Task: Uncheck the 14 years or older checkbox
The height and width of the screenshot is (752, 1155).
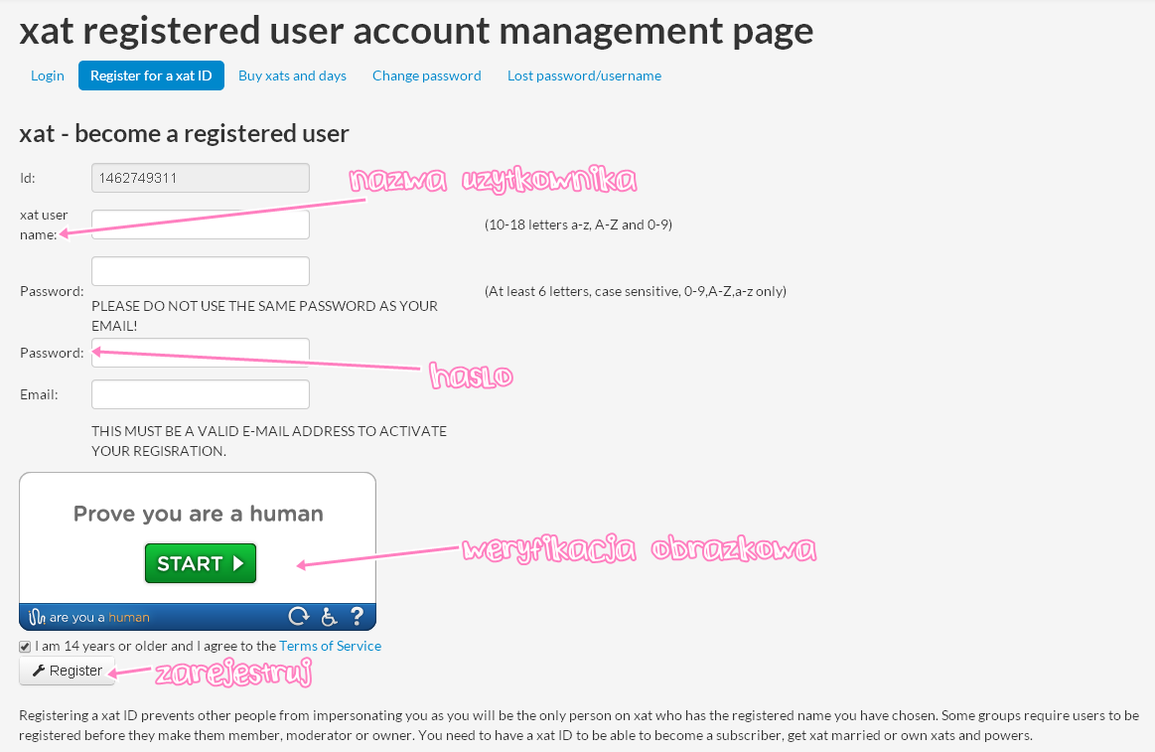Action: click(x=25, y=647)
